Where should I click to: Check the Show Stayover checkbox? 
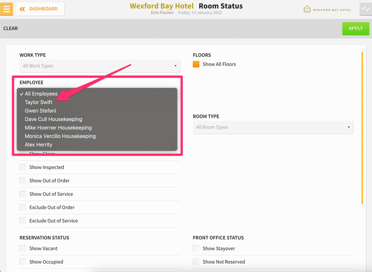click(x=196, y=249)
